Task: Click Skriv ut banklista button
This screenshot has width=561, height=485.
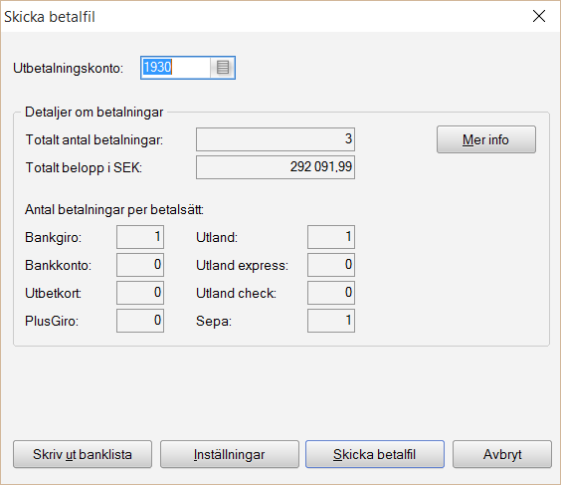Action: click(x=83, y=454)
